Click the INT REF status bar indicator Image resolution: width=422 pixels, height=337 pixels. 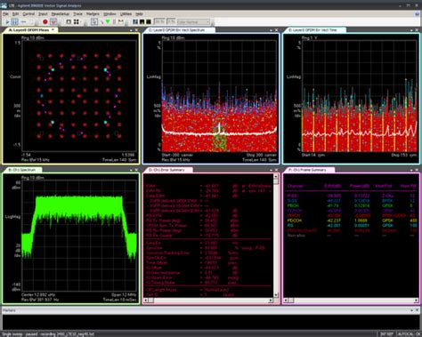(x=387, y=334)
